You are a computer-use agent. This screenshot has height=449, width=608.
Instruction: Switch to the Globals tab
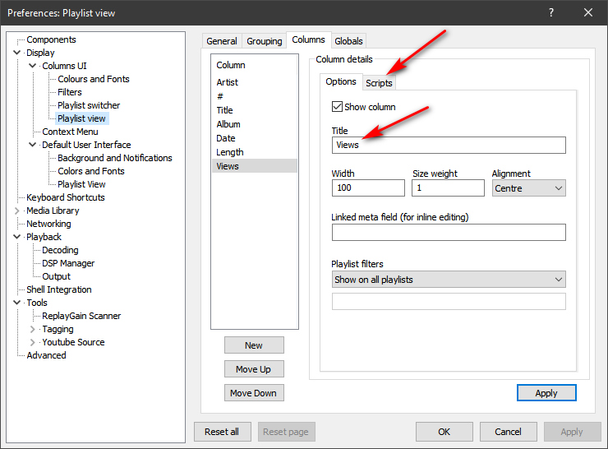(348, 41)
